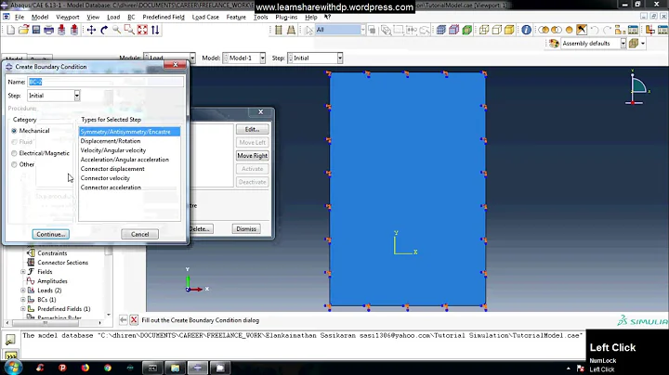The image size is (669, 375).
Task: Expand the BCs (1) tree node
Action: coord(23,300)
